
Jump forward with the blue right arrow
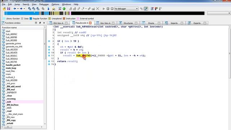coord(21,9)
